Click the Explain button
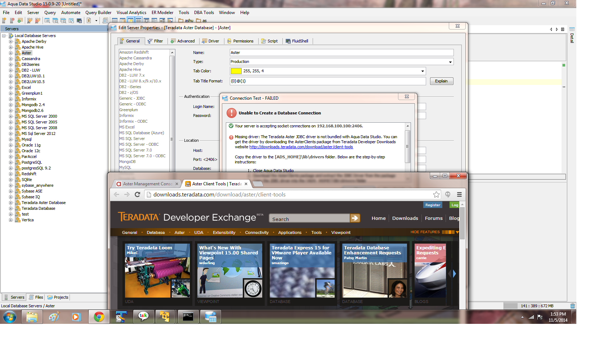Screen dimensions: 590x362 coord(441,81)
